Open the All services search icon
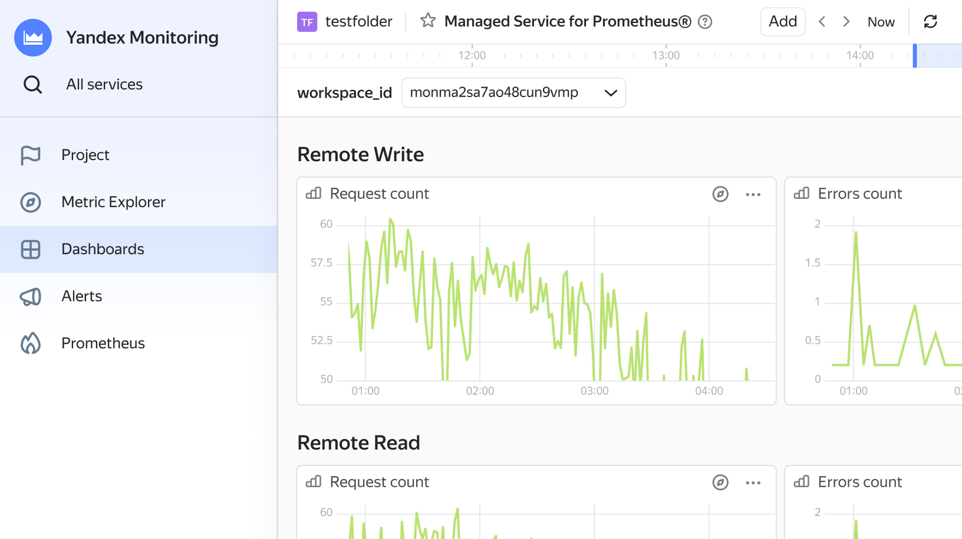962x539 pixels. pyautogui.click(x=33, y=85)
